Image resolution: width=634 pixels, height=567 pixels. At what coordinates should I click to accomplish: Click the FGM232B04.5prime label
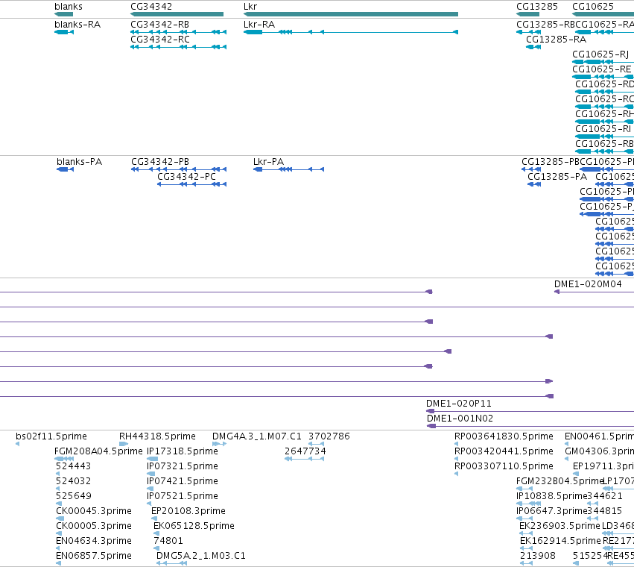click(x=559, y=481)
